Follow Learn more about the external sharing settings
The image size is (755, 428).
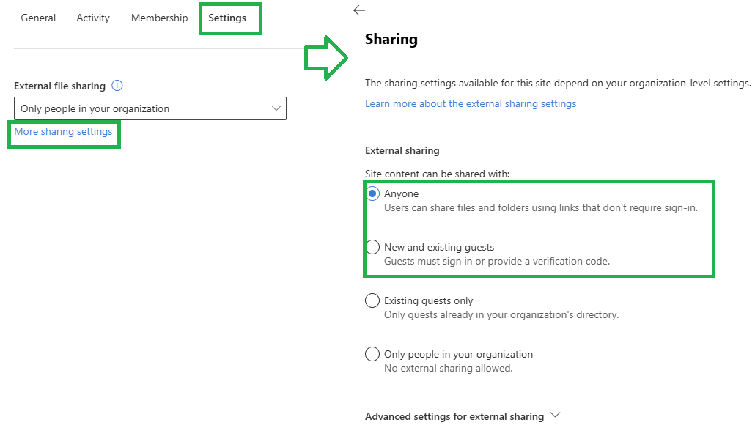click(x=471, y=103)
